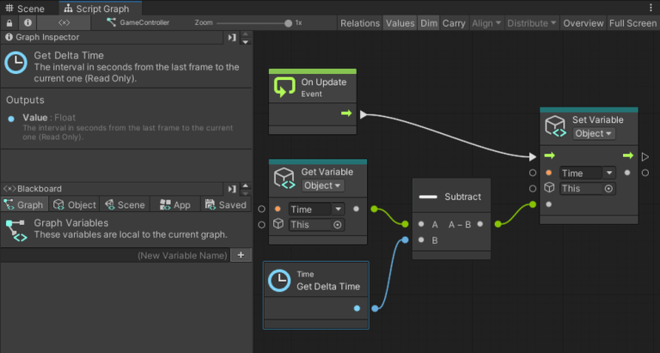Viewport: 660px width, 353px height.
Task: Click the On Update event node icon
Action: pyautogui.click(x=284, y=88)
